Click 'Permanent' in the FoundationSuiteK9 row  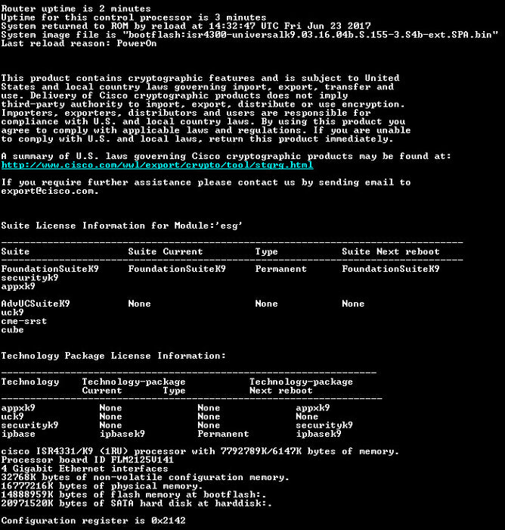281,269
